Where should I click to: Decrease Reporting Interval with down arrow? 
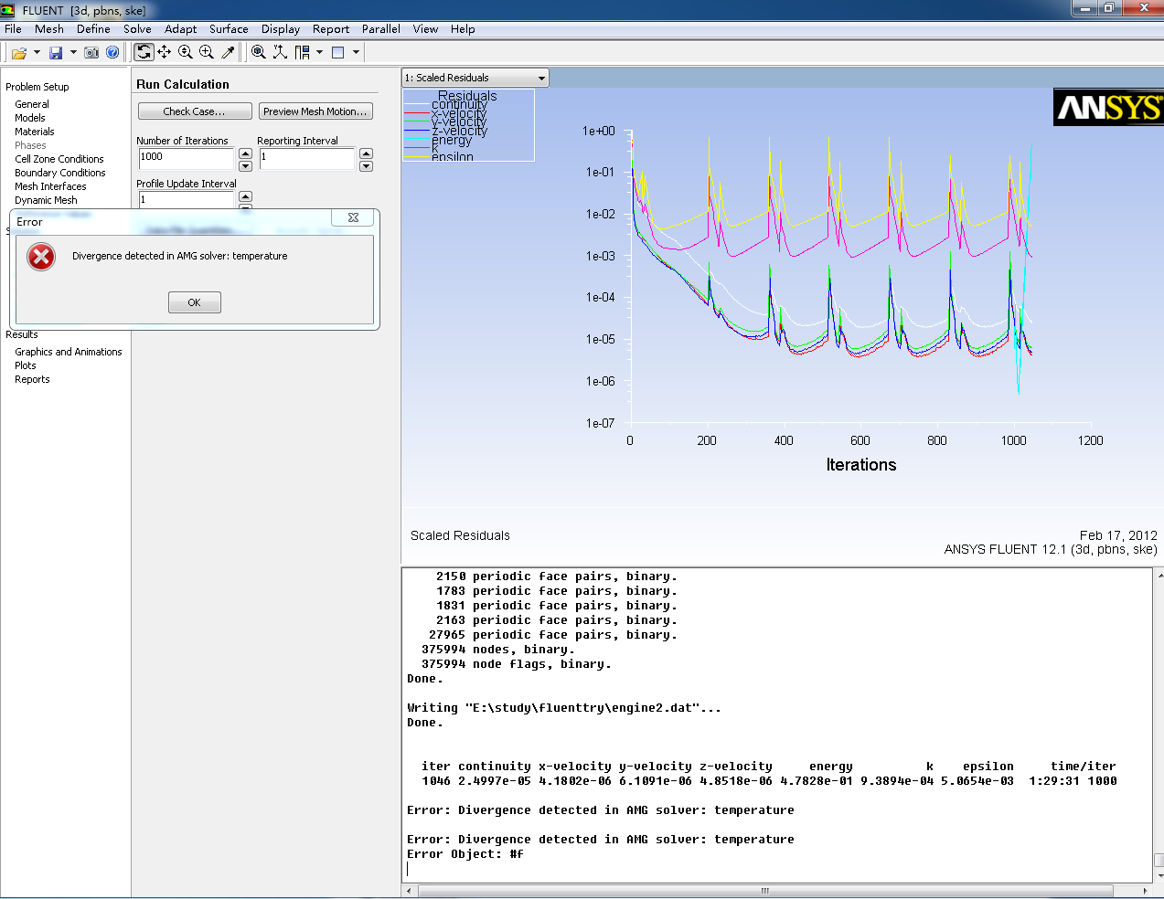[x=366, y=166]
